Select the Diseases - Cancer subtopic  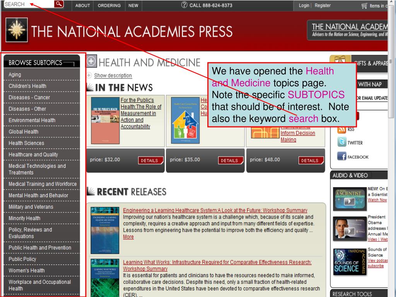(42, 97)
